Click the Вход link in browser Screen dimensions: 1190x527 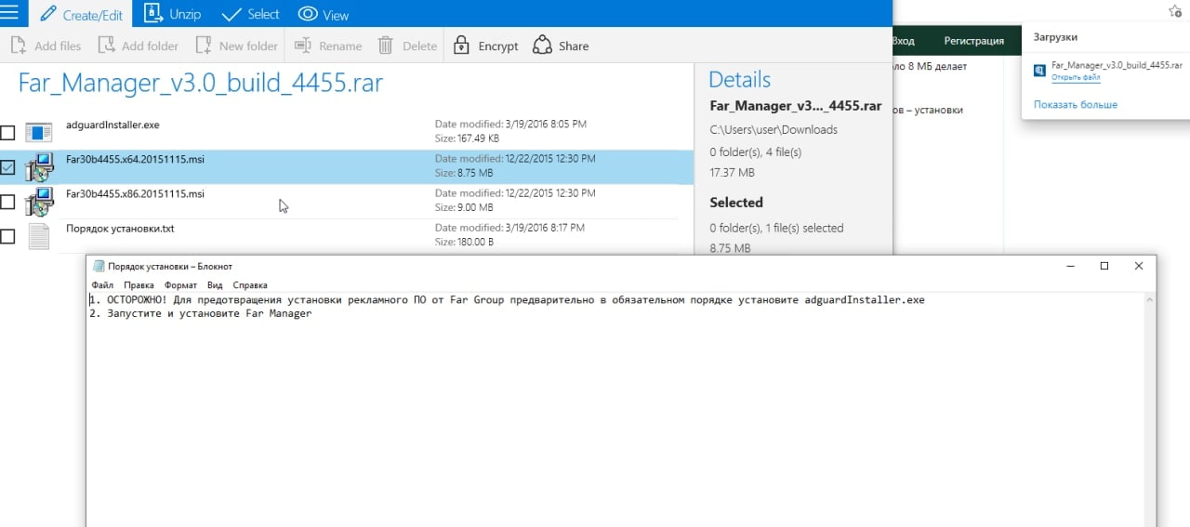click(x=903, y=41)
